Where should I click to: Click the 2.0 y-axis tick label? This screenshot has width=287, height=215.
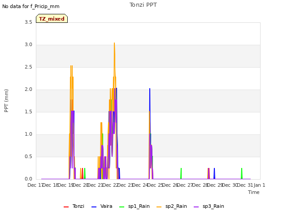[28, 90]
